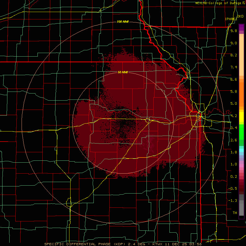Click the OKD label above the legend
The image size is (246, 246).
240,16
